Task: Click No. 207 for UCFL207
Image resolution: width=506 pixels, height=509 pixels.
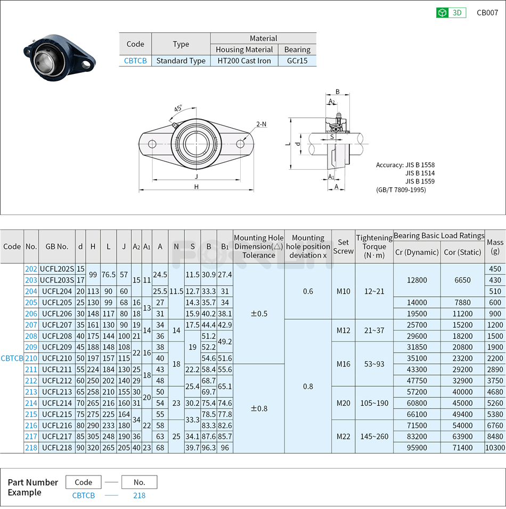Action: click(x=31, y=324)
